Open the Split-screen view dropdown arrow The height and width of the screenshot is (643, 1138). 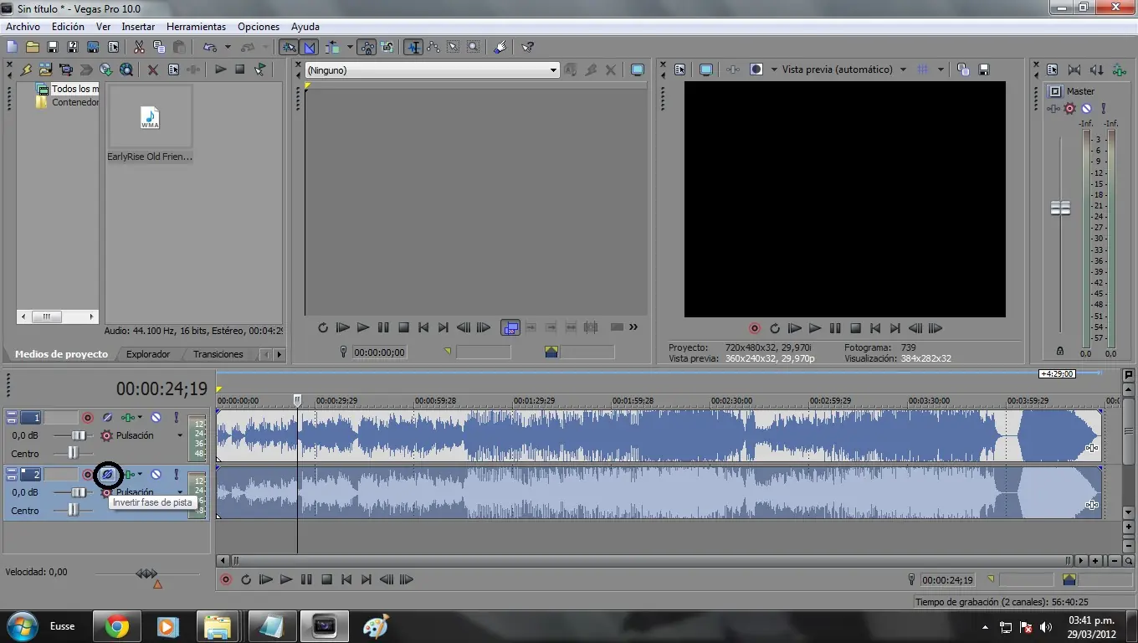point(774,69)
